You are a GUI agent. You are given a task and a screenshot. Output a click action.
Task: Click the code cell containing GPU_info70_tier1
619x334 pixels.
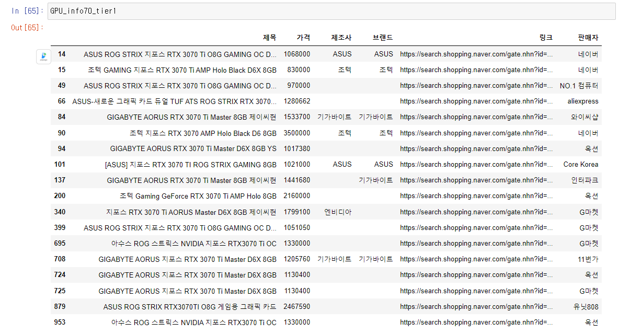coord(331,11)
